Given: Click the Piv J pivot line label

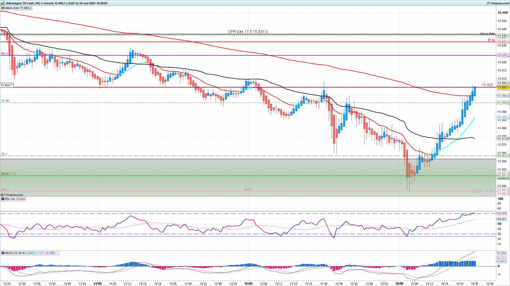Looking at the screenshot, I should (x=4, y=53).
